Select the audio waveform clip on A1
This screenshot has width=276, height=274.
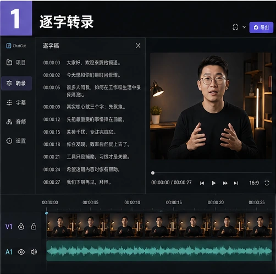(159, 251)
